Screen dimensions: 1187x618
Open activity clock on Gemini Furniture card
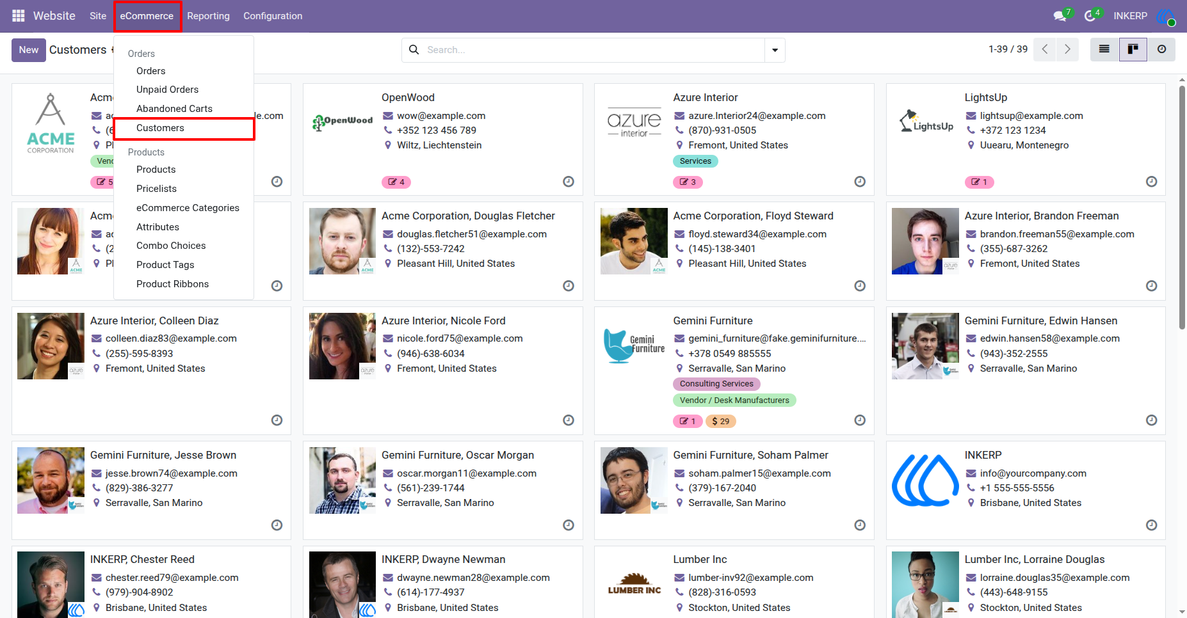pyautogui.click(x=860, y=420)
